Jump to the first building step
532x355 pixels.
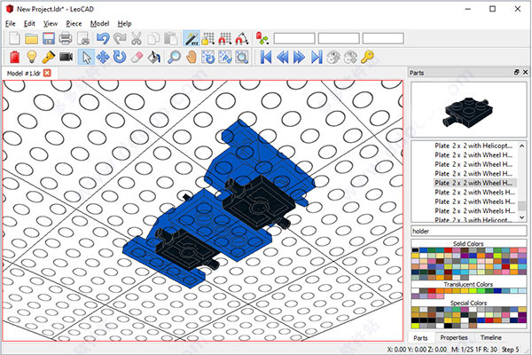pyautogui.click(x=264, y=57)
